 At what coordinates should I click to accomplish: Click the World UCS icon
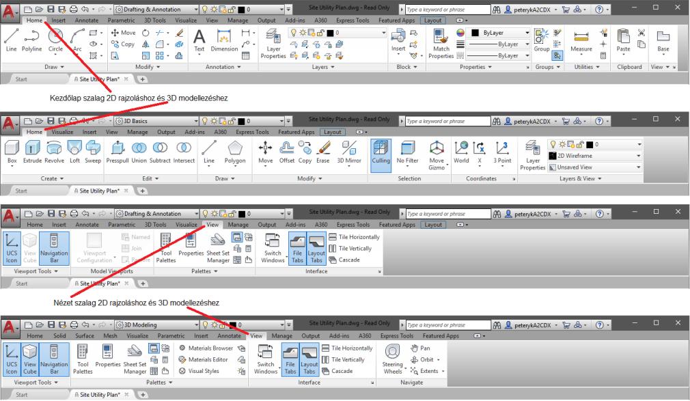461,152
